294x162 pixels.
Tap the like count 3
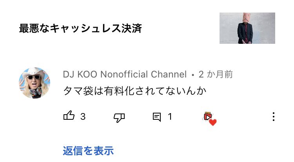point(83,117)
